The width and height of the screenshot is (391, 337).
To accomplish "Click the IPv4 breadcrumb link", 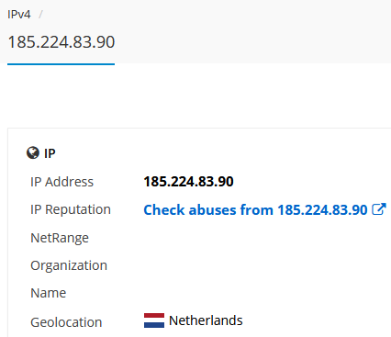I will (19, 15).
